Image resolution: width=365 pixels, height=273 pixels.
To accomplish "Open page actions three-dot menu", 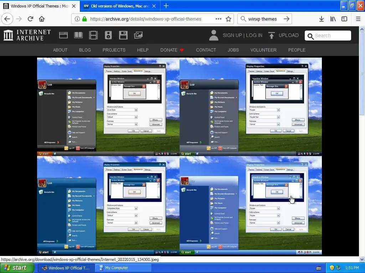I will click(219, 19).
